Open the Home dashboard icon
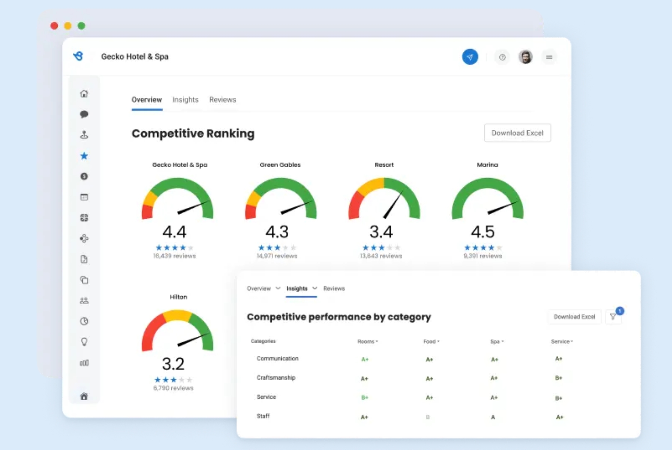Image resolution: width=672 pixels, height=450 pixels. coord(84,94)
